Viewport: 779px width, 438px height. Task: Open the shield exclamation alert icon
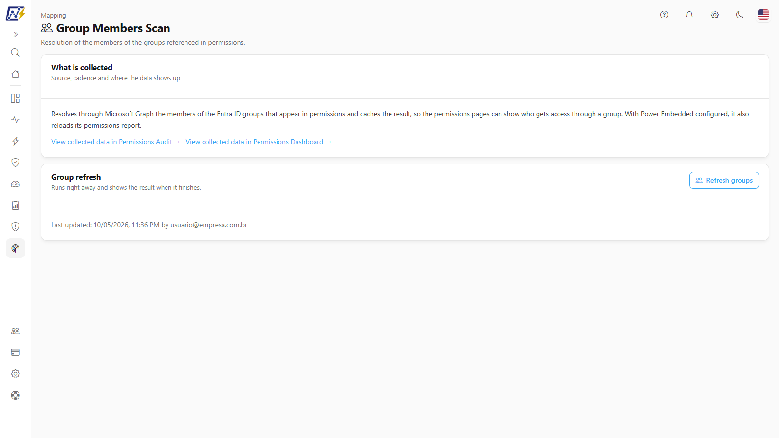[x=16, y=227]
